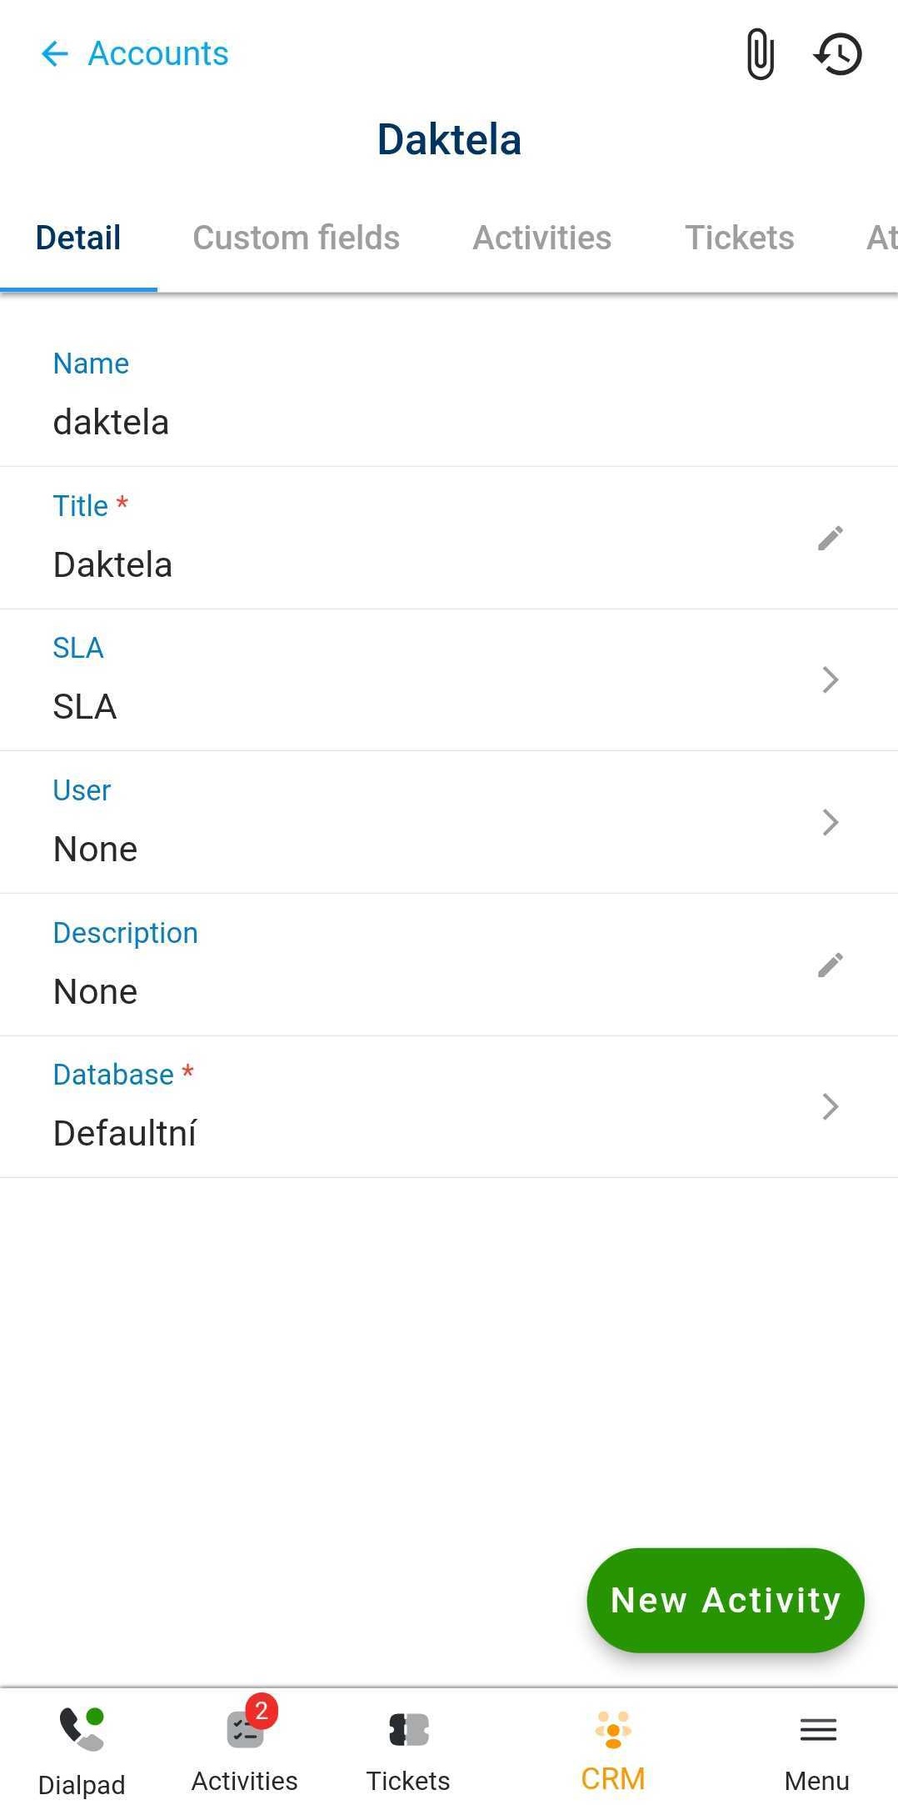The image size is (898, 1805).
Task: Open attachments via the paperclip icon
Action: [760, 54]
